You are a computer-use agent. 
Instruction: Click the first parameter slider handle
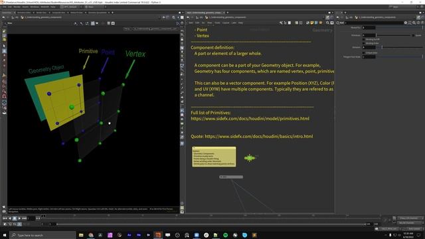tap(377, 35)
